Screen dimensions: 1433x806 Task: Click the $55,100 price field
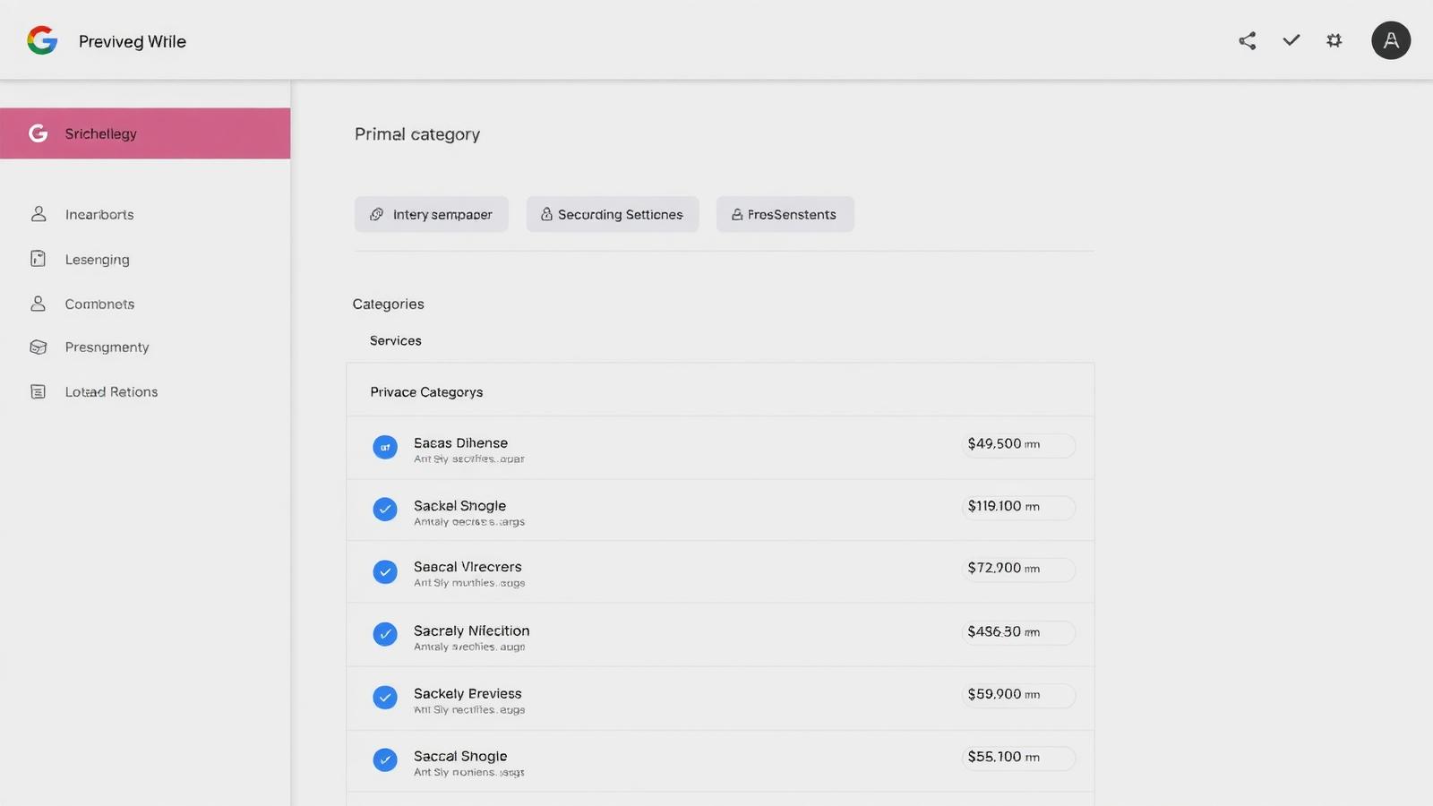coord(1018,758)
